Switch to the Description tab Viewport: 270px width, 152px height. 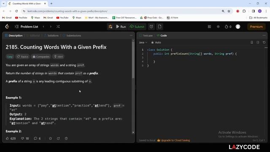(14, 35)
